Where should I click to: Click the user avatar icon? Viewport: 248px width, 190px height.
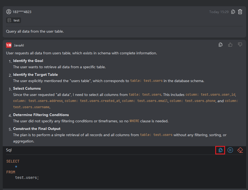point(9,12)
